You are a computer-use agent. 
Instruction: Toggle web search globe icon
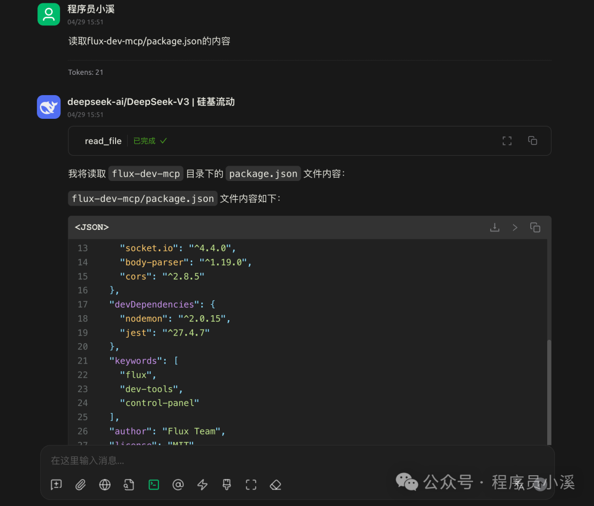105,485
